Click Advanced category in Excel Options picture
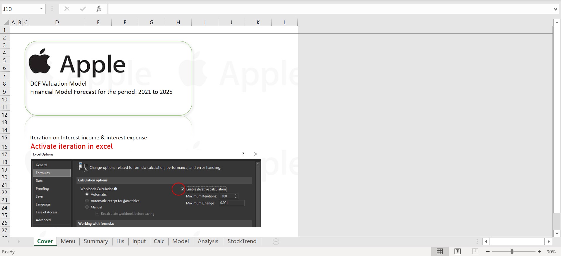The width and height of the screenshot is (561, 256). coord(52,220)
